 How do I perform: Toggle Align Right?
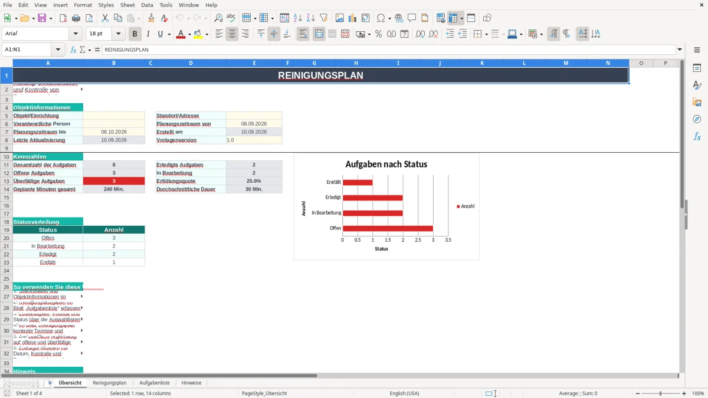pos(245,34)
